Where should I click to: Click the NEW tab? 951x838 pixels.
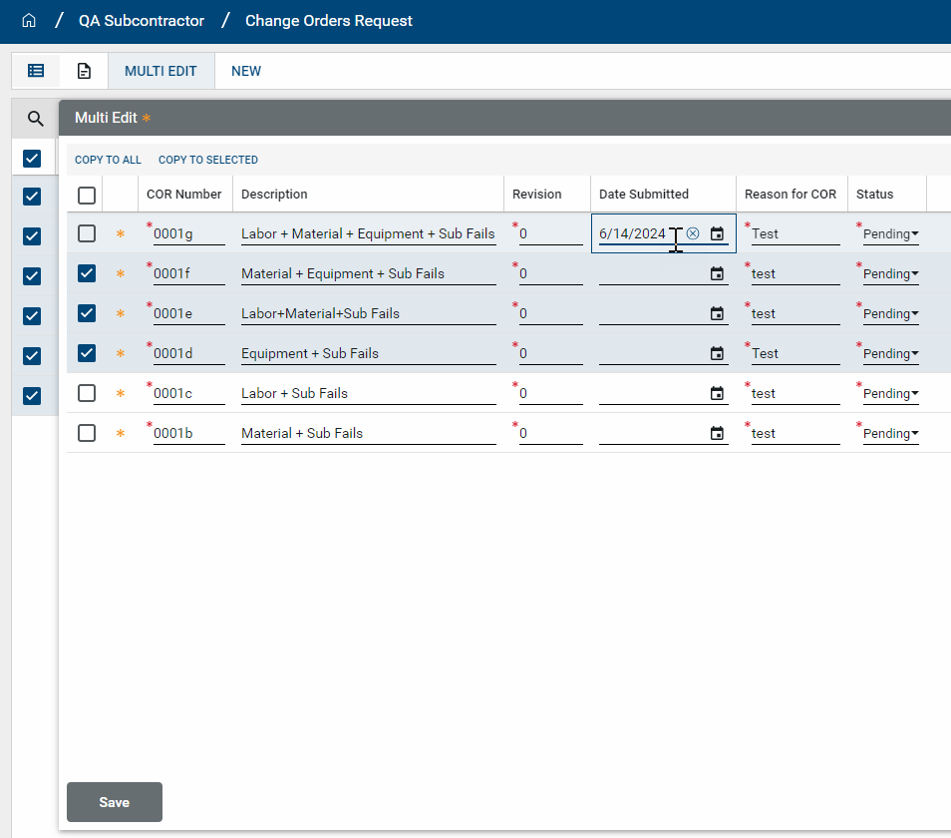(x=246, y=71)
